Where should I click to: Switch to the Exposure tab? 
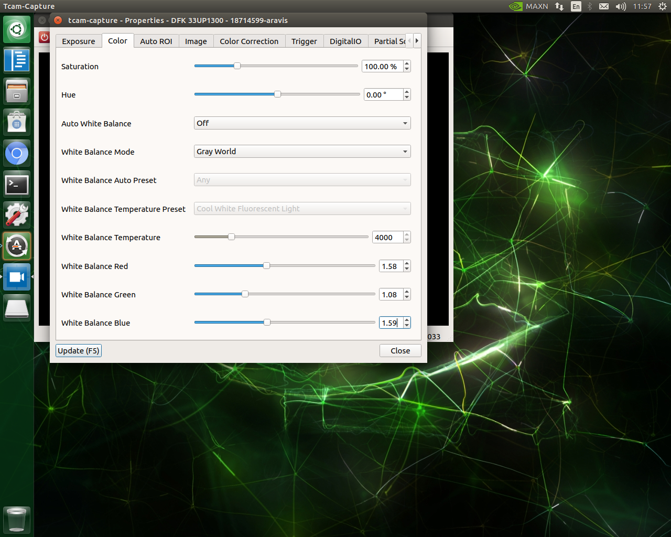[x=79, y=40]
